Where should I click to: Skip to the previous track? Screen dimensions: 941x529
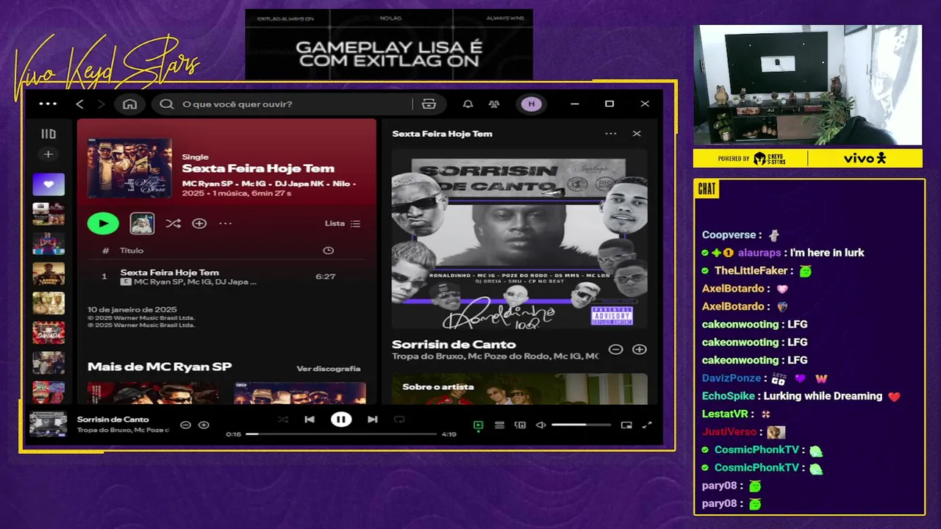(x=310, y=420)
